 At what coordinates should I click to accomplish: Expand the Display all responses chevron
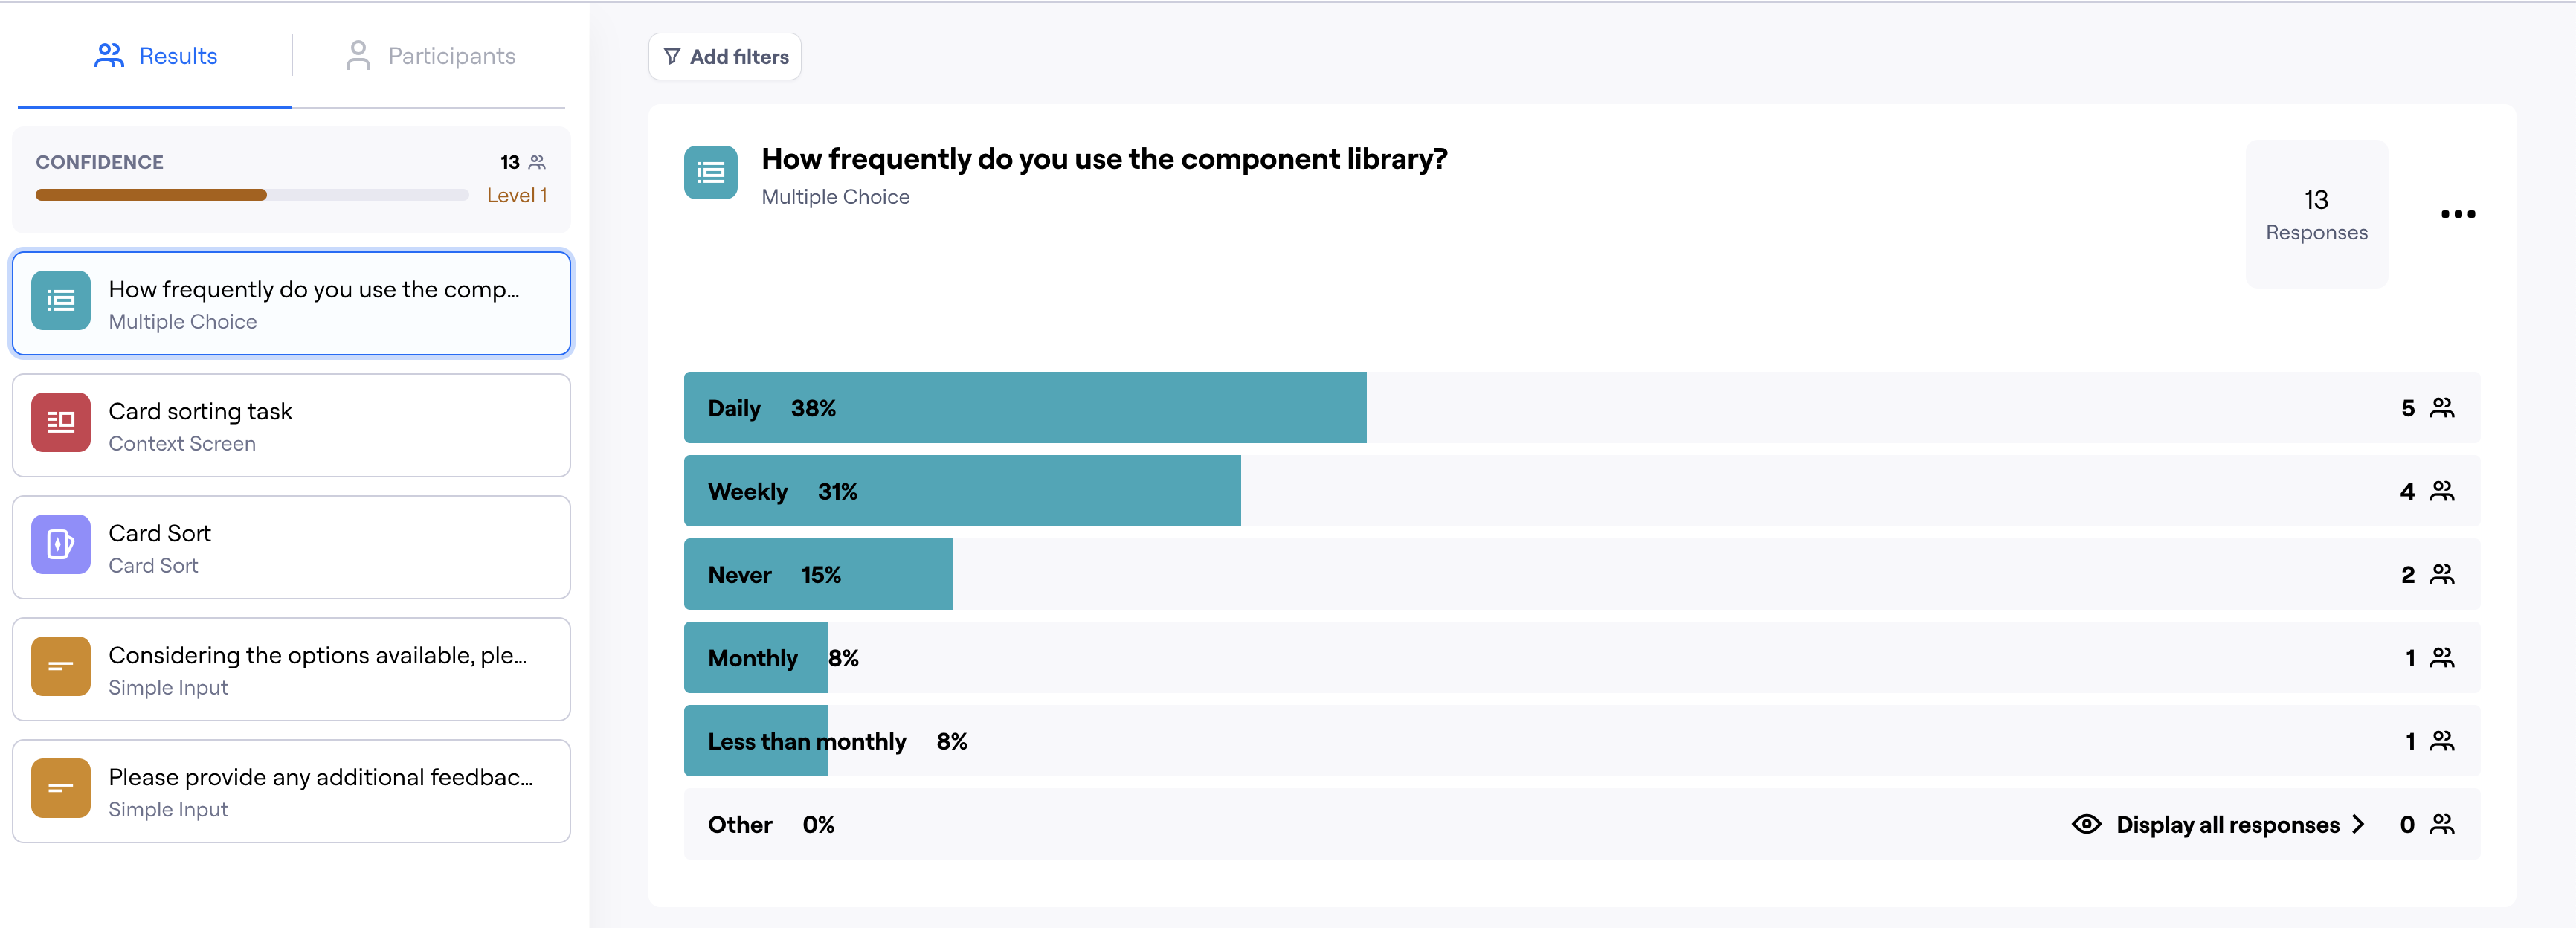coord(2359,824)
